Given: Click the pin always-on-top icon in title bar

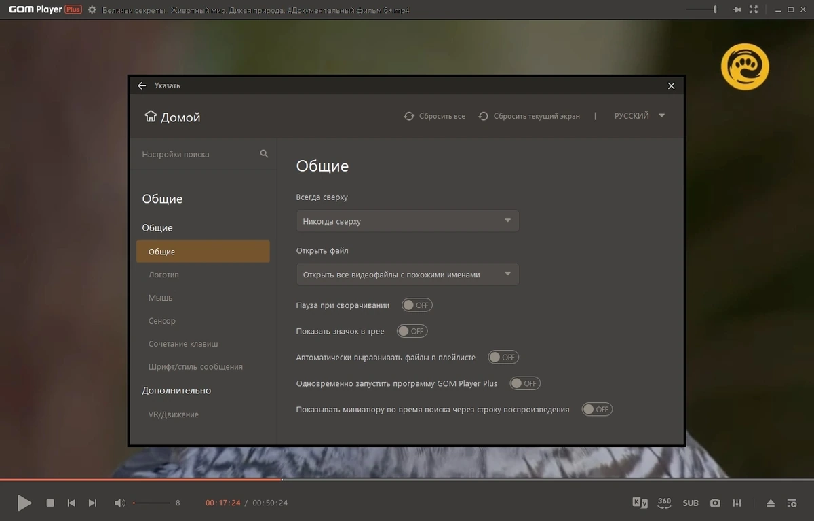Looking at the screenshot, I should [x=737, y=10].
